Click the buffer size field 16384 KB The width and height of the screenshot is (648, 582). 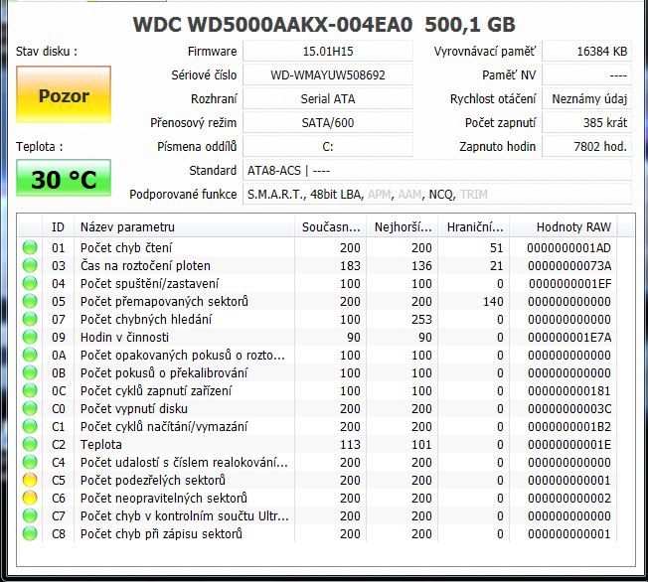click(x=586, y=52)
